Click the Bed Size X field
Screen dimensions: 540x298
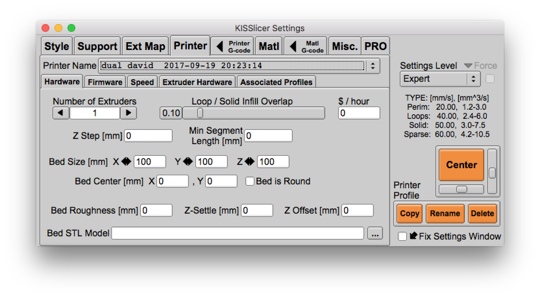tap(150, 162)
